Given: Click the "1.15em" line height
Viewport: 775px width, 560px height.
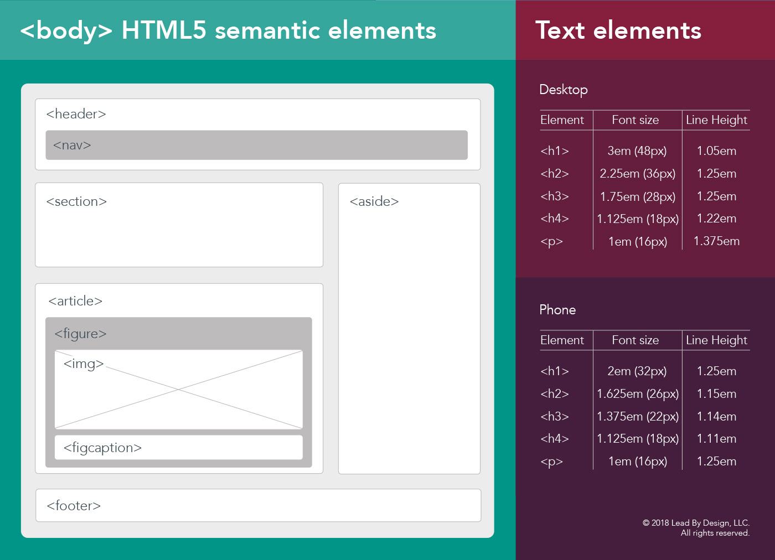Looking at the screenshot, I should 716,394.
